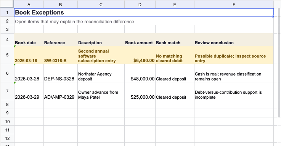Select row 8 header
Screen dimensions: 281x146
[7, 104]
